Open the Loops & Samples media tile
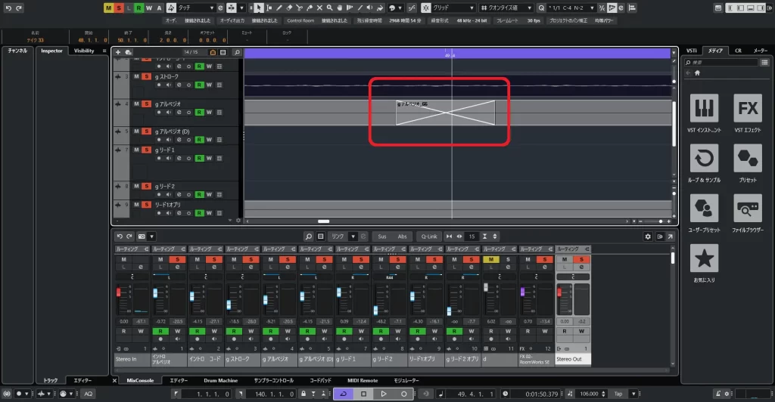 tap(705, 160)
